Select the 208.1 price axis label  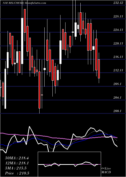point(117,84)
